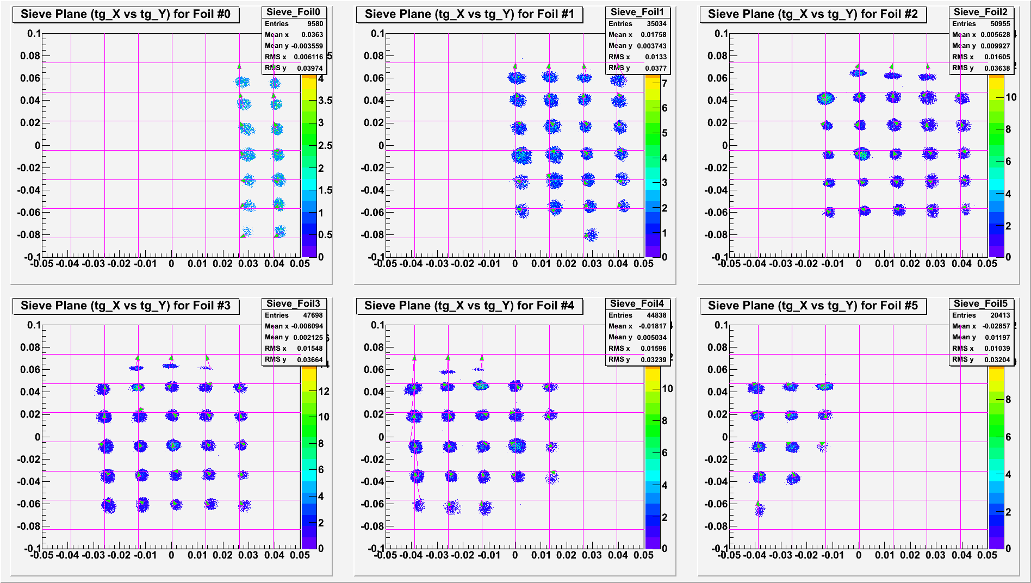1031x583 pixels.
Task: Click the RMS y 0.0377 stats row
Action: click(x=637, y=68)
